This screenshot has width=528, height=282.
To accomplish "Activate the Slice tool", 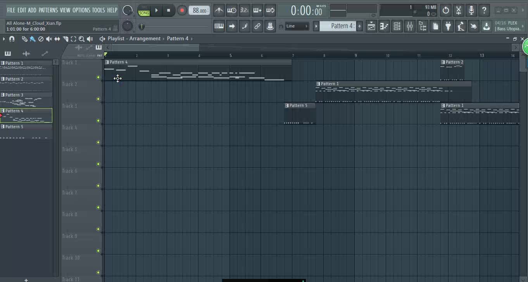I will click(x=65, y=38).
